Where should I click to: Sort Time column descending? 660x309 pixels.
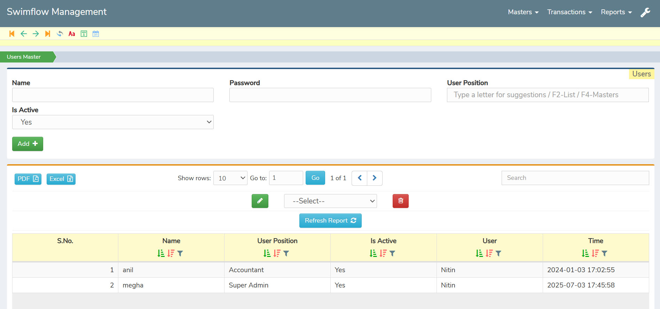595,253
